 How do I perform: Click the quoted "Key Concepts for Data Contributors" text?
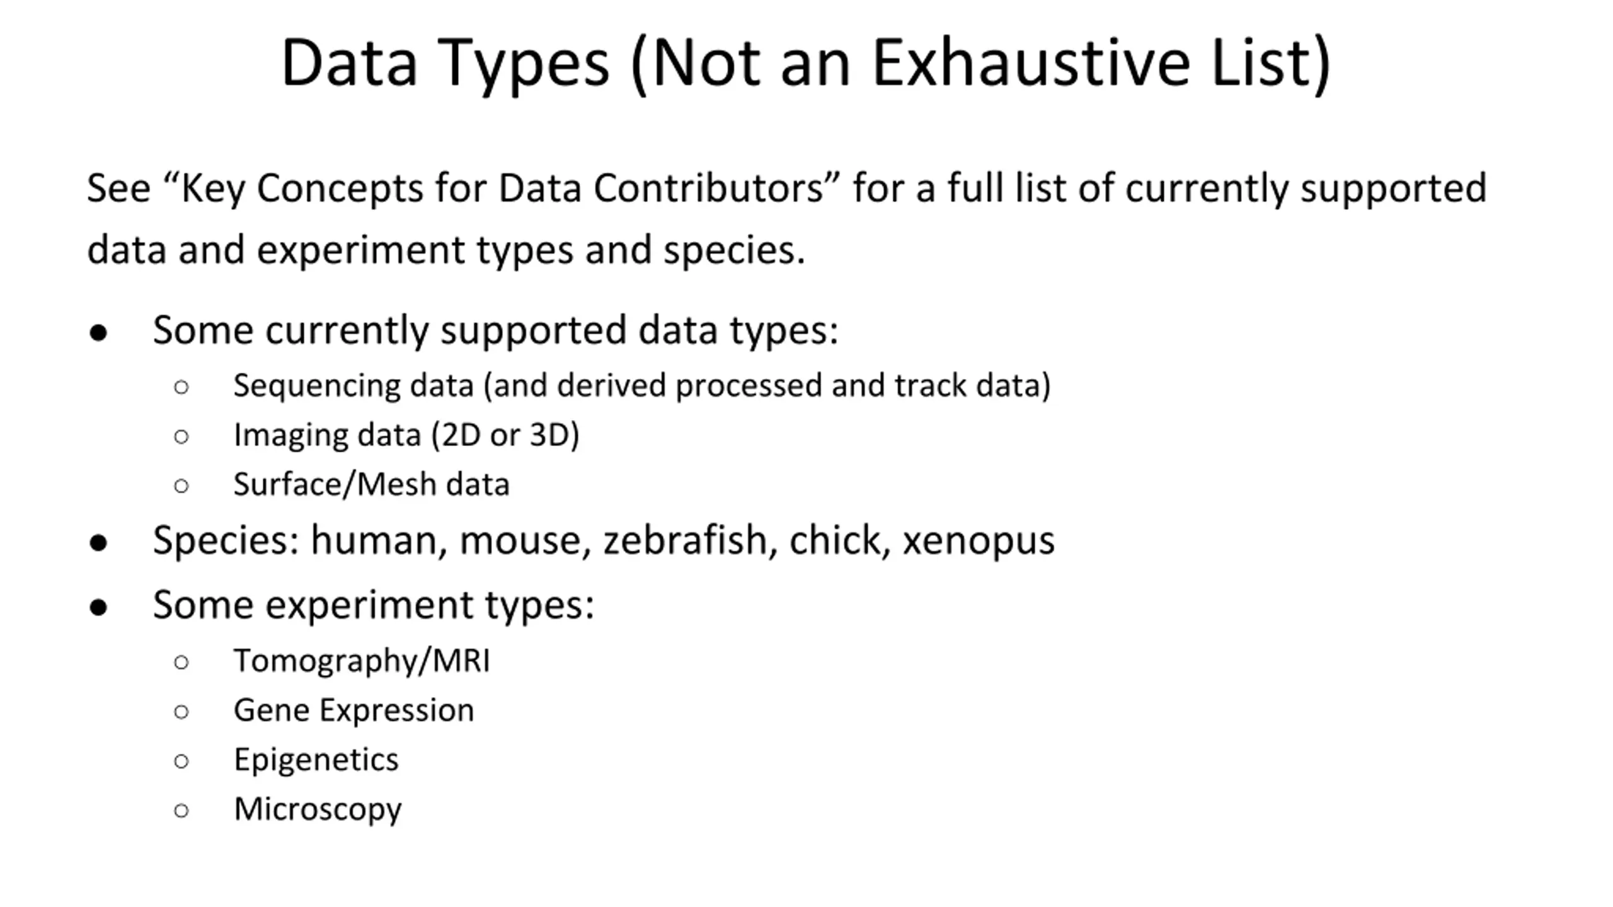point(502,188)
